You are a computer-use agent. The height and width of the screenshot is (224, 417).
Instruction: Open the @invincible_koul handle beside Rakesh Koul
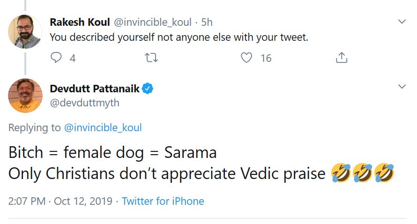click(x=153, y=22)
